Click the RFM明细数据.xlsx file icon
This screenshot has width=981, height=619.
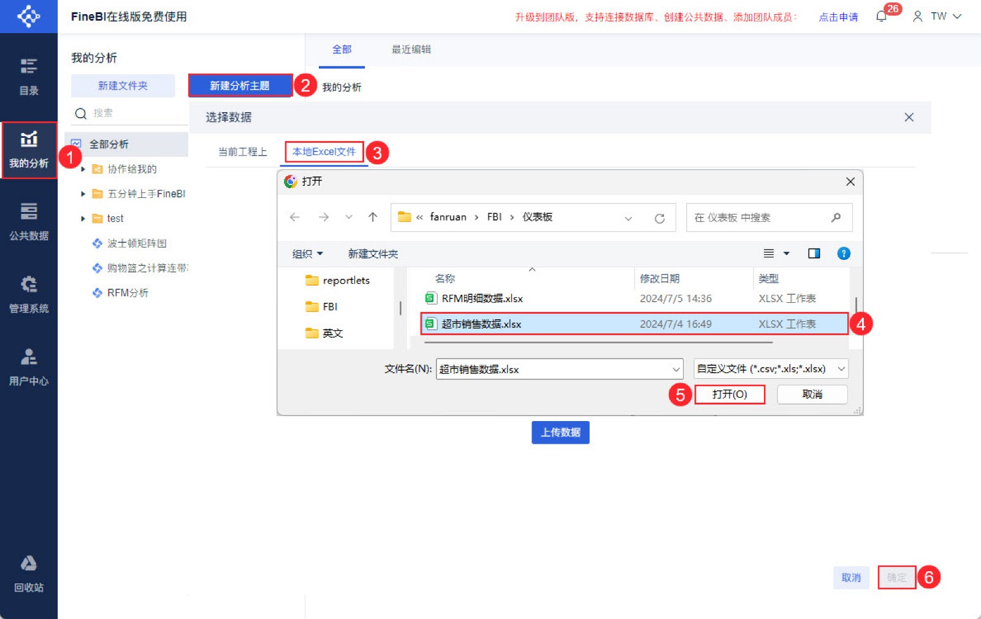point(430,298)
